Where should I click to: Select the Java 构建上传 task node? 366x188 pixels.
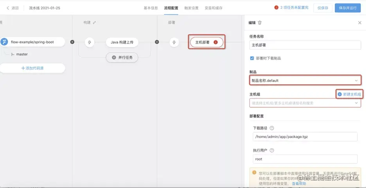[122, 43]
